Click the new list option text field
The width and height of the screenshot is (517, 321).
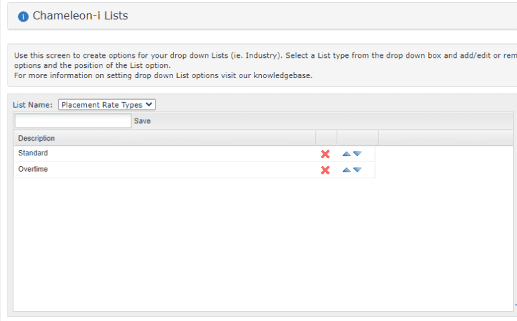click(73, 121)
